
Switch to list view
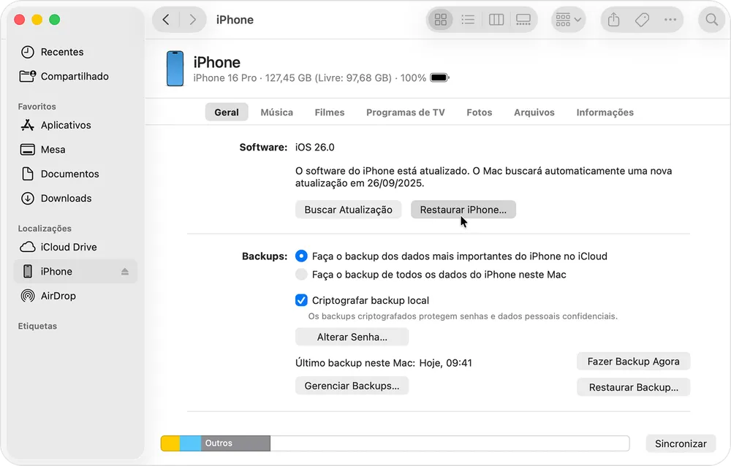tap(468, 20)
